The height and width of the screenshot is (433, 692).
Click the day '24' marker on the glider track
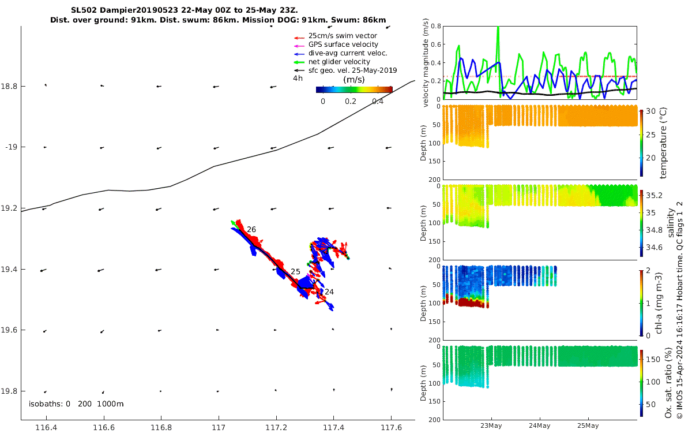coord(329,292)
